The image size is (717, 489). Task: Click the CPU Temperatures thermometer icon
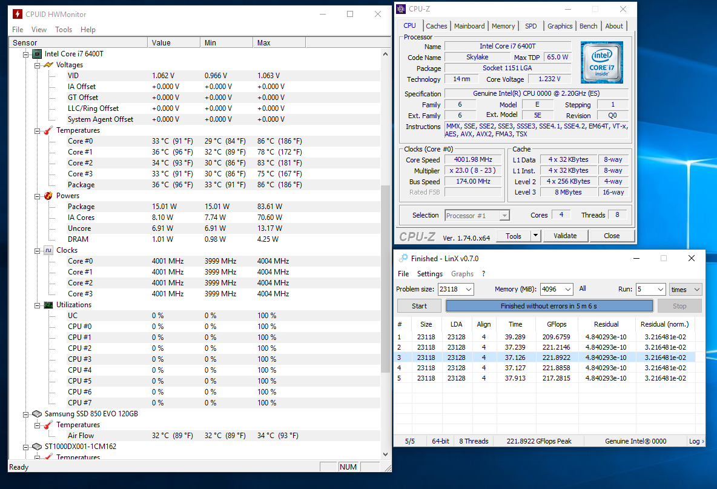(x=48, y=130)
